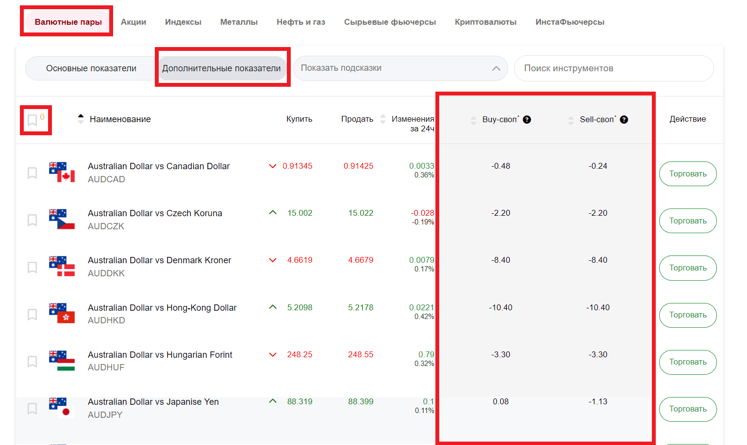Bookmark the AUDHUF instrument row
The image size is (747, 445).
pyautogui.click(x=32, y=361)
